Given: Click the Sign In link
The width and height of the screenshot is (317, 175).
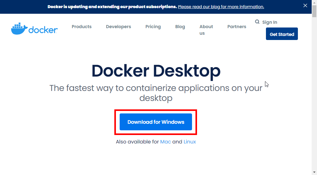Looking at the screenshot, I should click(270, 22).
